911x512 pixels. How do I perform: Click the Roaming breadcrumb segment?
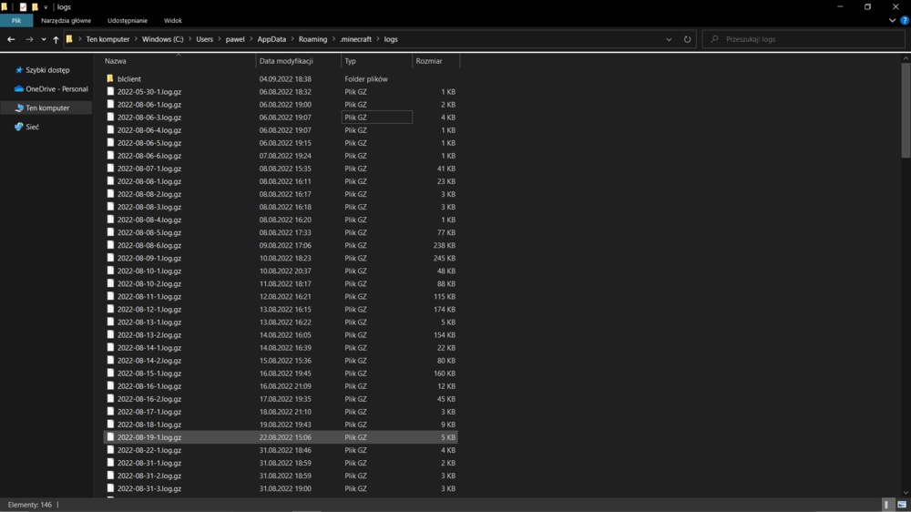312,39
